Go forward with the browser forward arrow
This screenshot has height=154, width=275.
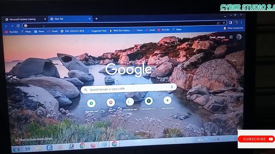click(x=12, y=26)
